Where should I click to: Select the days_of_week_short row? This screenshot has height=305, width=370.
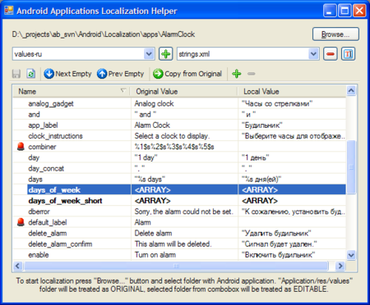[x=179, y=201]
